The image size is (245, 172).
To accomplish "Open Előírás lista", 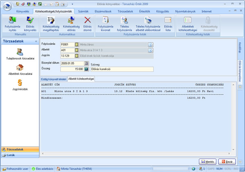I will (x=168, y=24).
